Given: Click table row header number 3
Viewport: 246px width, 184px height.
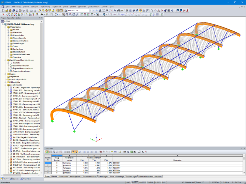Looking at the screenshot, I should pyautogui.click(x=48, y=168).
